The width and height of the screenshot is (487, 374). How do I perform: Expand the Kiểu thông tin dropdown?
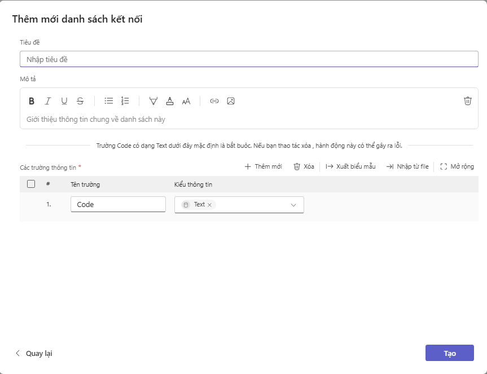point(293,205)
